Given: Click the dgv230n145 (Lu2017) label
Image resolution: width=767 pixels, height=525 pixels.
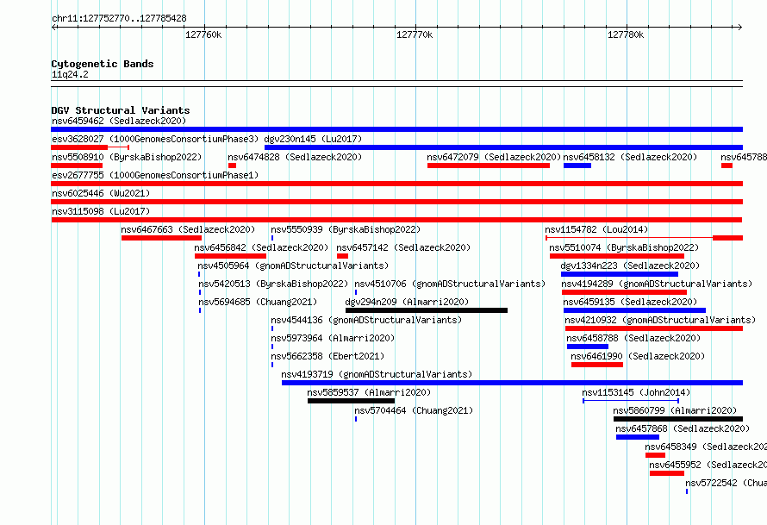Looking at the screenshot, I should [x=313, y=139].
